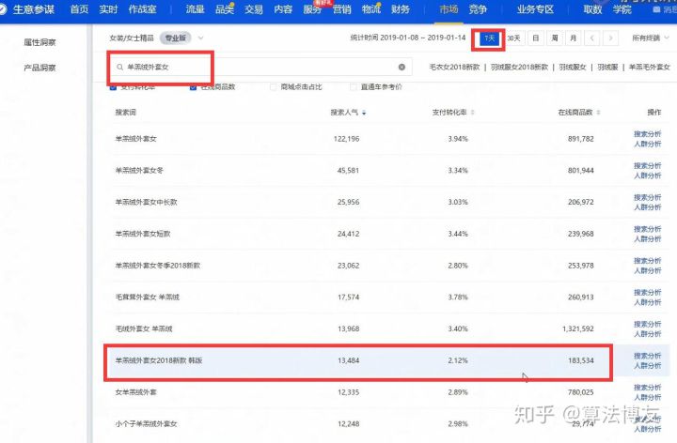Click the magnifier icon in search box

(x=119, y=67)
